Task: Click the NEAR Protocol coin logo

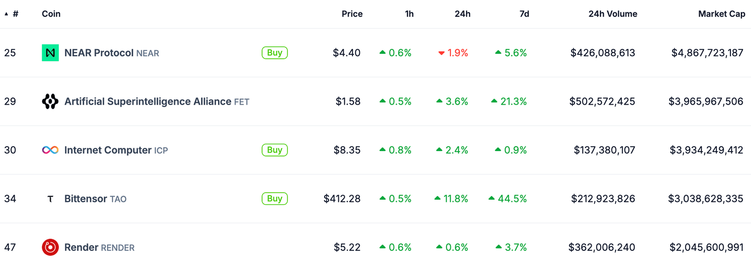Action: 50,53
